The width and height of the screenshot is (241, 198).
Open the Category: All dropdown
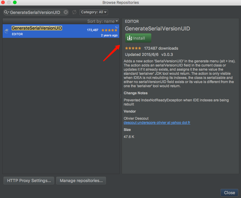pyautogui.click(x=94, y=12)
